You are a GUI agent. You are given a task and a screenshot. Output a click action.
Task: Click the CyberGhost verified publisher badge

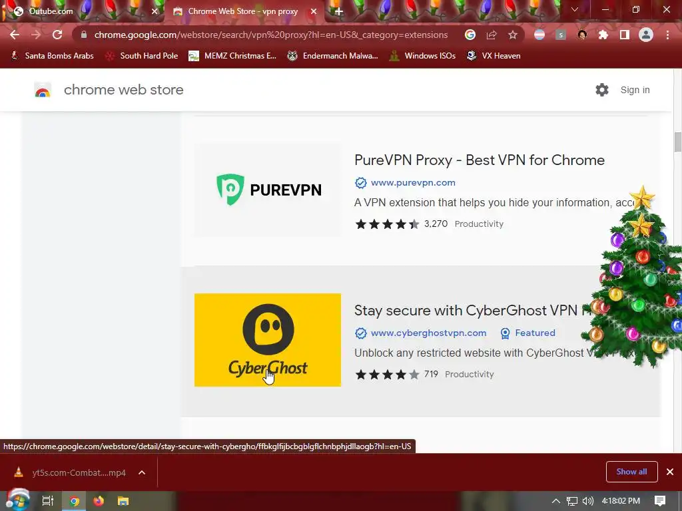pyautogui.click(x=360, y=333)
